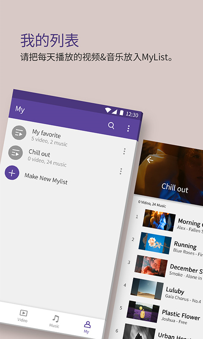Screen dimensions: 203x339
Task: Open the header overflow menu beside search
Action: tap(129, 128)
